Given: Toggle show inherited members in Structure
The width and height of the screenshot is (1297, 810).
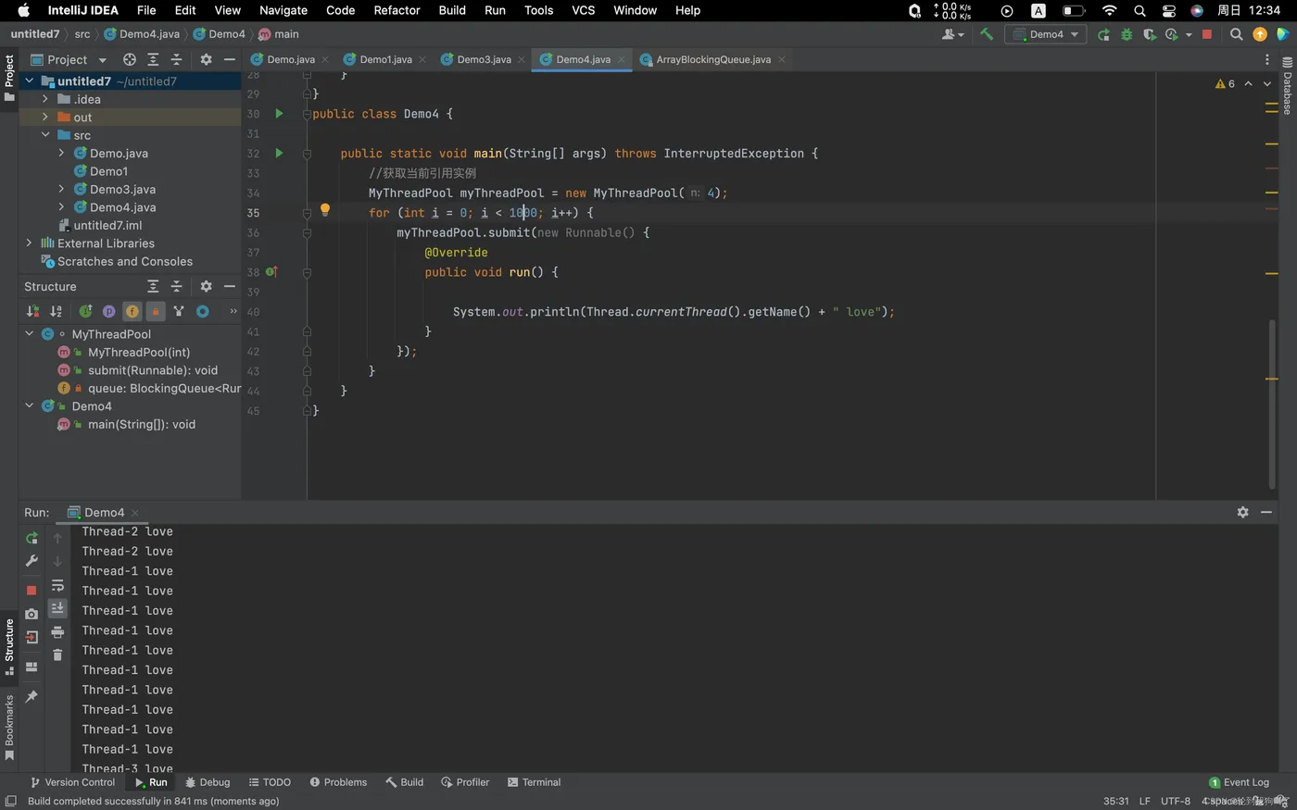Looking at the screenshot, I should [85, 311].
